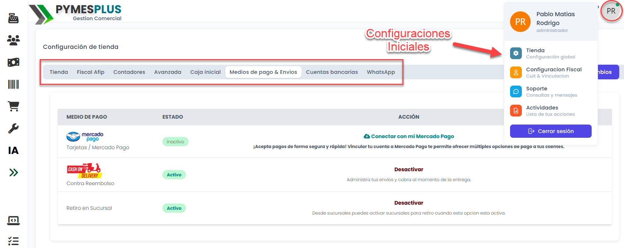Click the Configuracion Fiscal user icon
This screenshot has width=624, height=248.
pyautogui.click(x=516, y=72)
